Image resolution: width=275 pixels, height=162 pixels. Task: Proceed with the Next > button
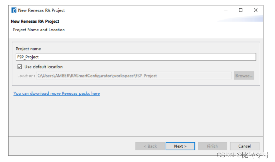click(180, 146)
